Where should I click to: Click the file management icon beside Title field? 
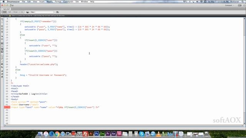coord(57,12)
